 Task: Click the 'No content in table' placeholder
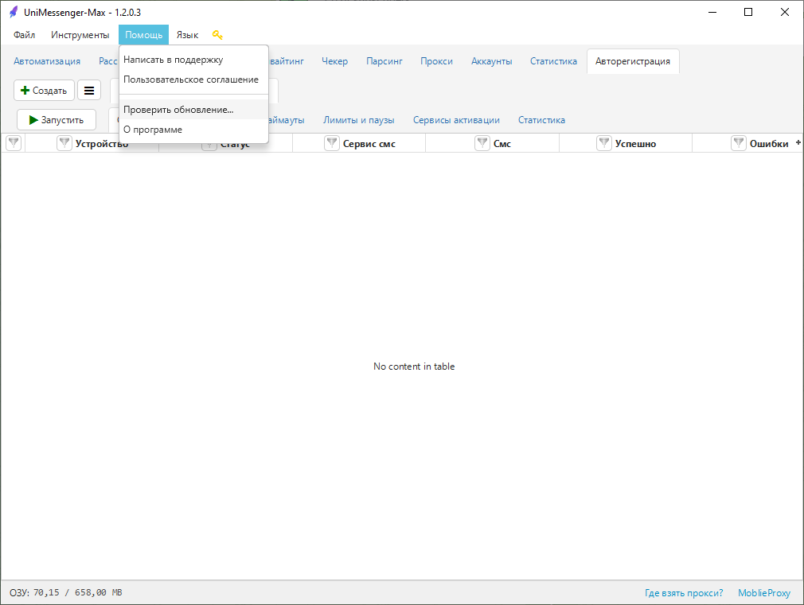point(414,366)
